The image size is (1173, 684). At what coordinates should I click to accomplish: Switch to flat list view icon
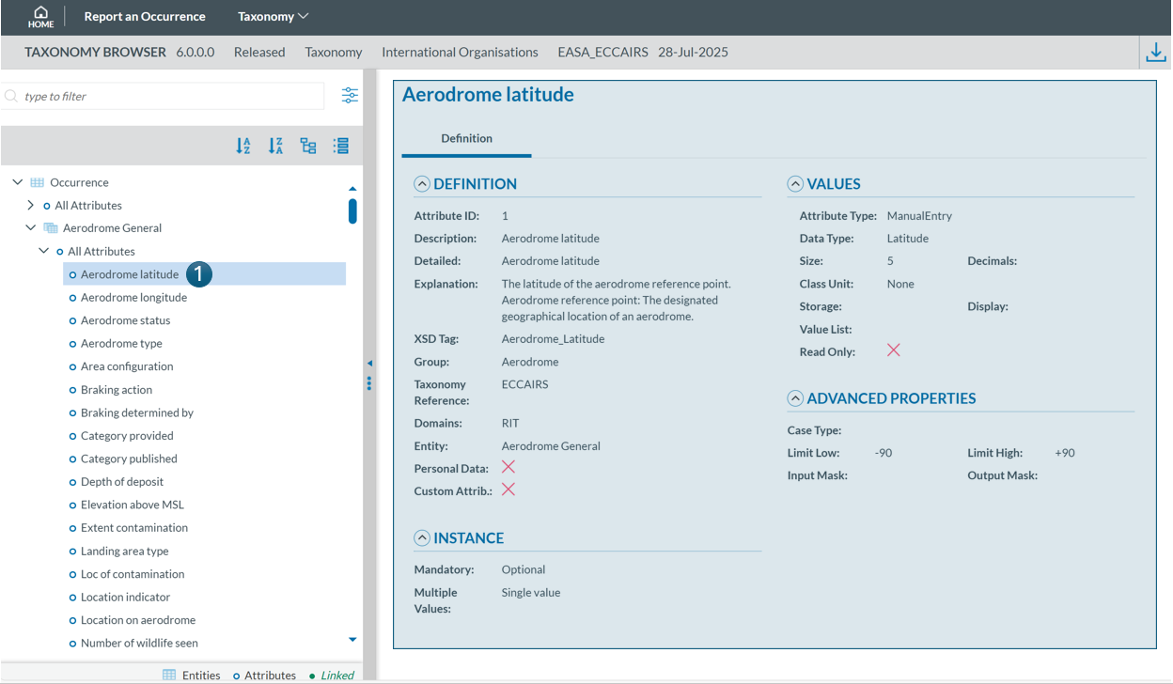[x=340, y=146]
